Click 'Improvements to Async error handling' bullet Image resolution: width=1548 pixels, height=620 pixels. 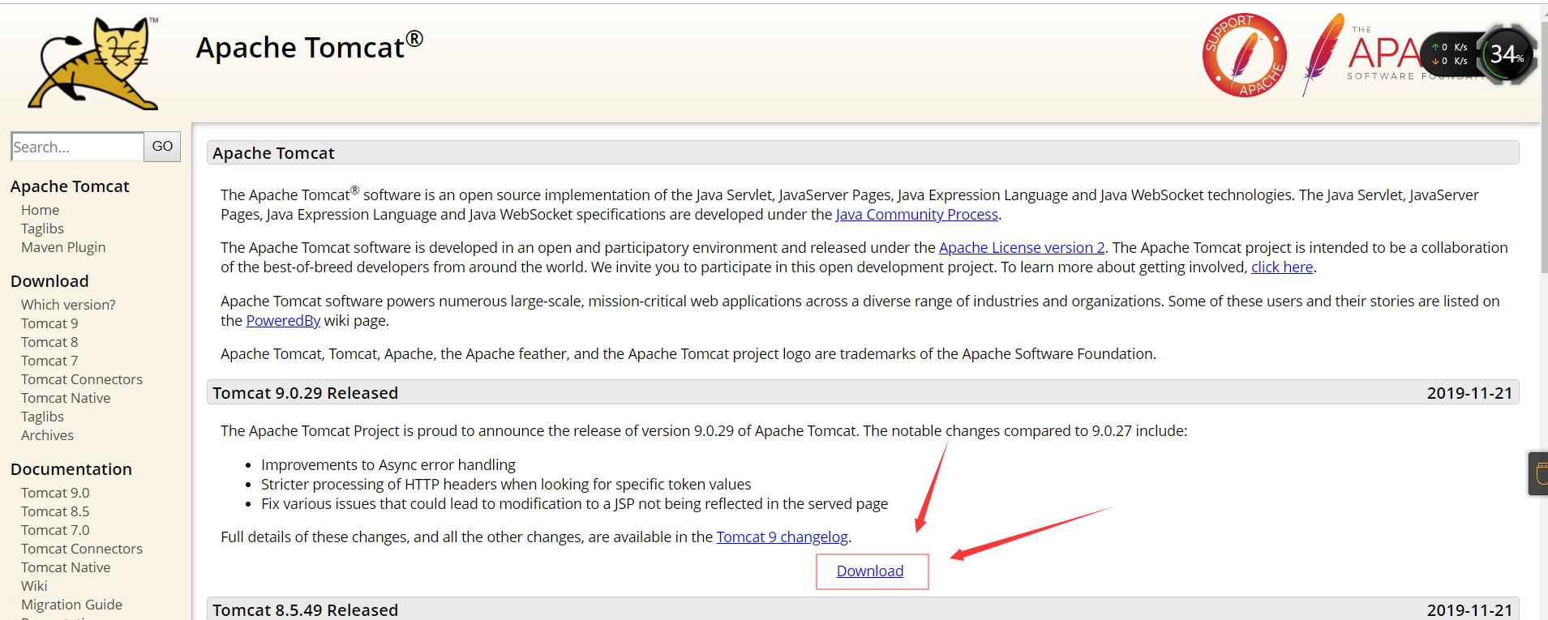pyautogui.click(x=388, y=465)
